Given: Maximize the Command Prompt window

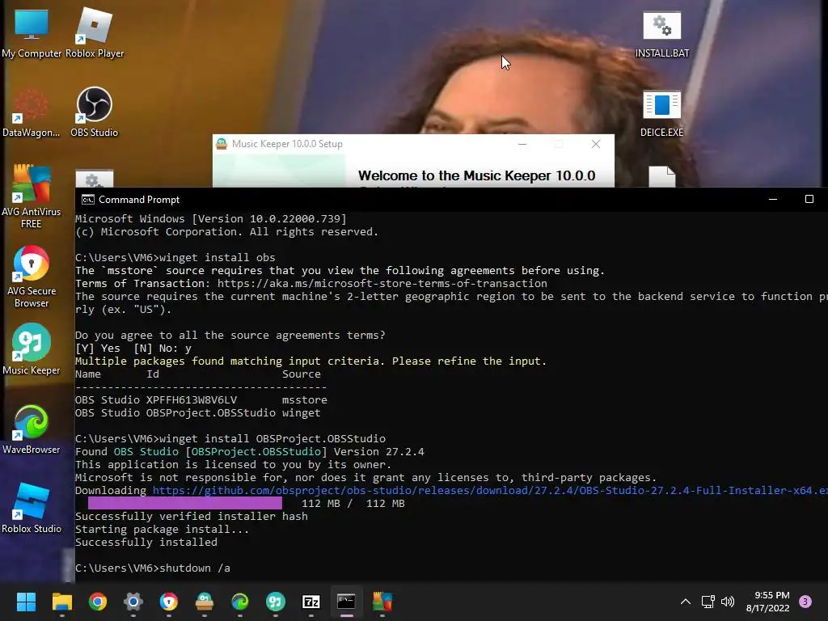Looking at the screenshot, I should [x=809, y=200].
